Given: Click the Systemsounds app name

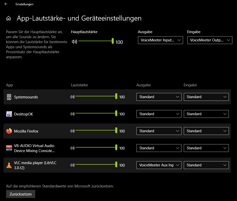Looking at the screenshot, I should pyautogui.click(x=26, y=97).
